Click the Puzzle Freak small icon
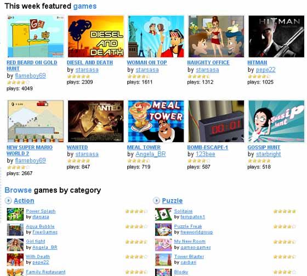Viewport: 307px width, 276px height. [x=163, y=229]
